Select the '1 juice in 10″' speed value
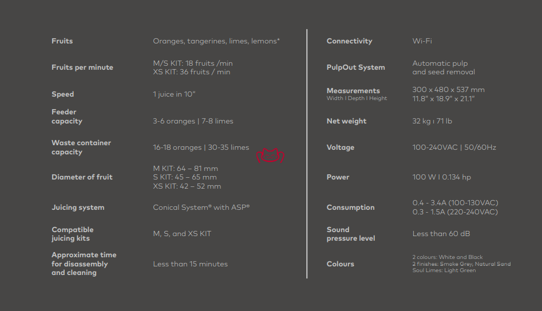Viewport: 542px width, 311px height. pyautogui.click(x=174, y=94)
